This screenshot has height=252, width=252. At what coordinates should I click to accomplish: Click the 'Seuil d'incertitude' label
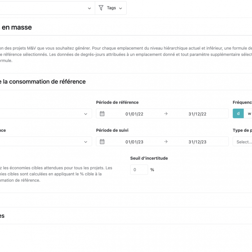pyautogui.click(x=149, y=158)
